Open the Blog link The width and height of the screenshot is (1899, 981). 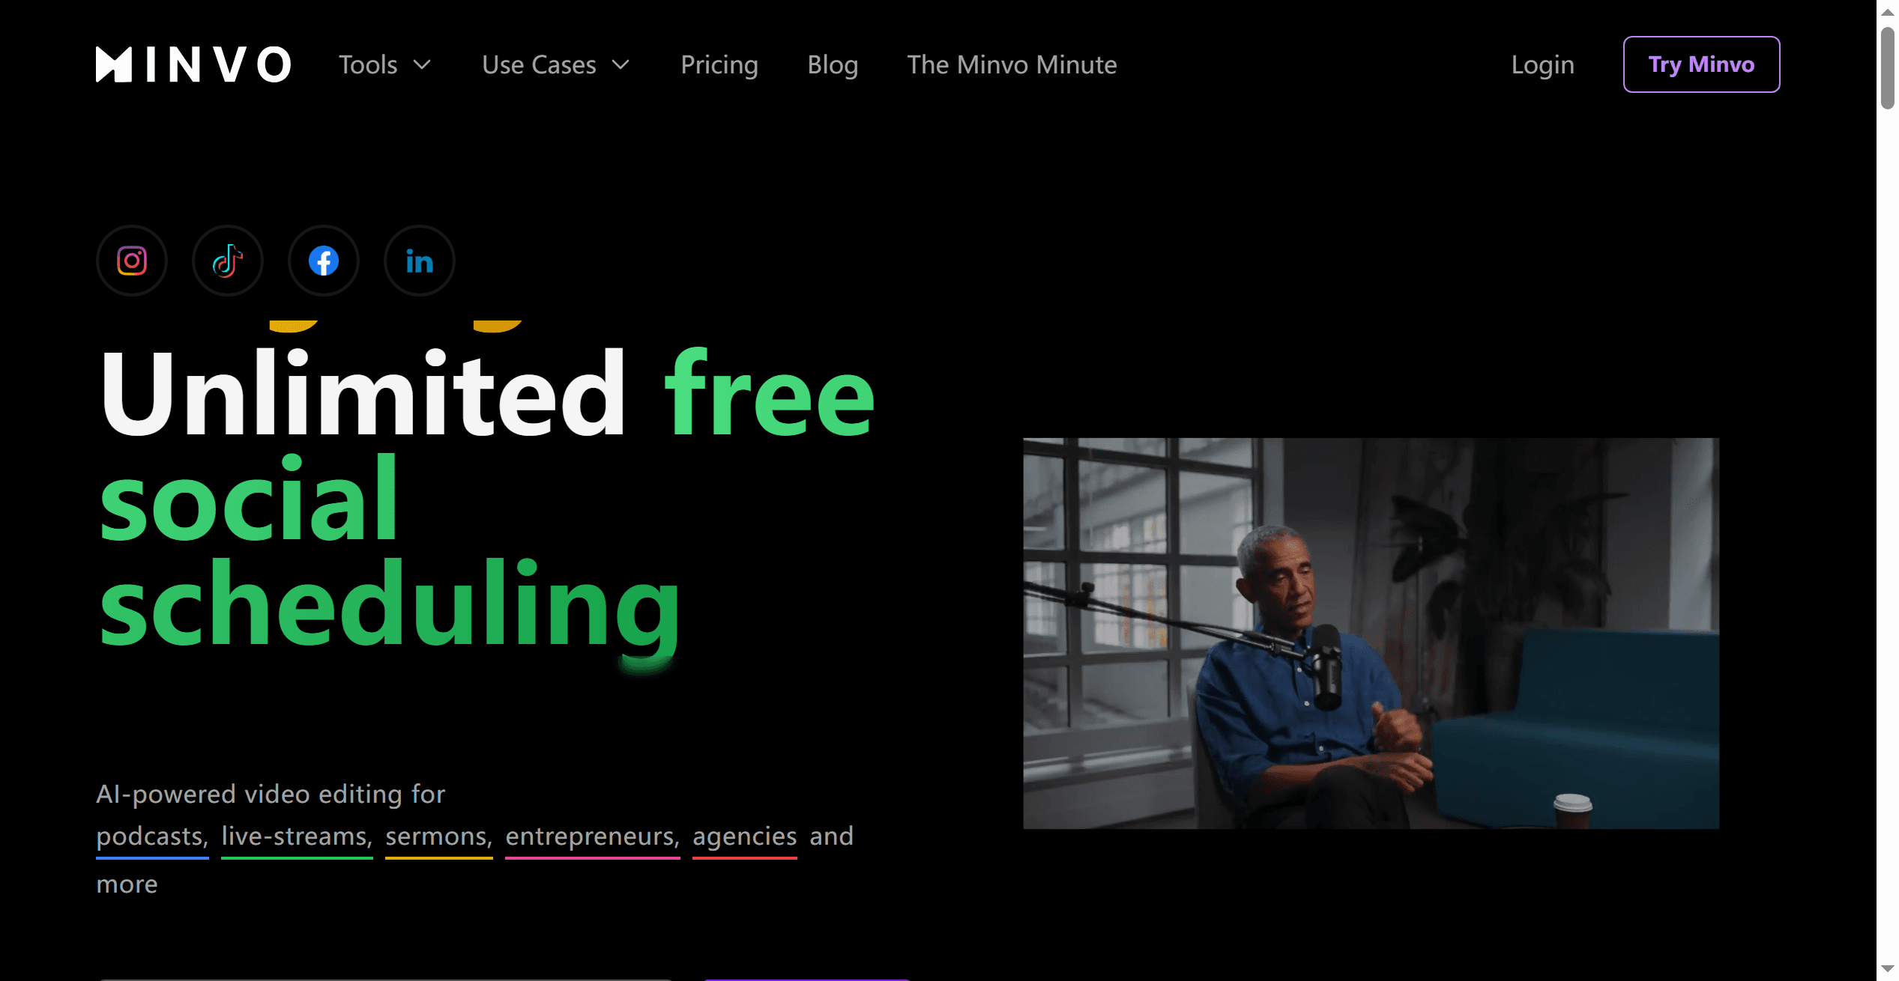(833, 65)
